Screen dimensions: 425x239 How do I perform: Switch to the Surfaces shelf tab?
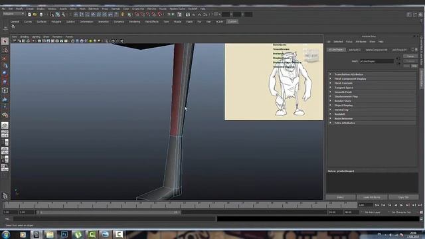coord(42,22)
